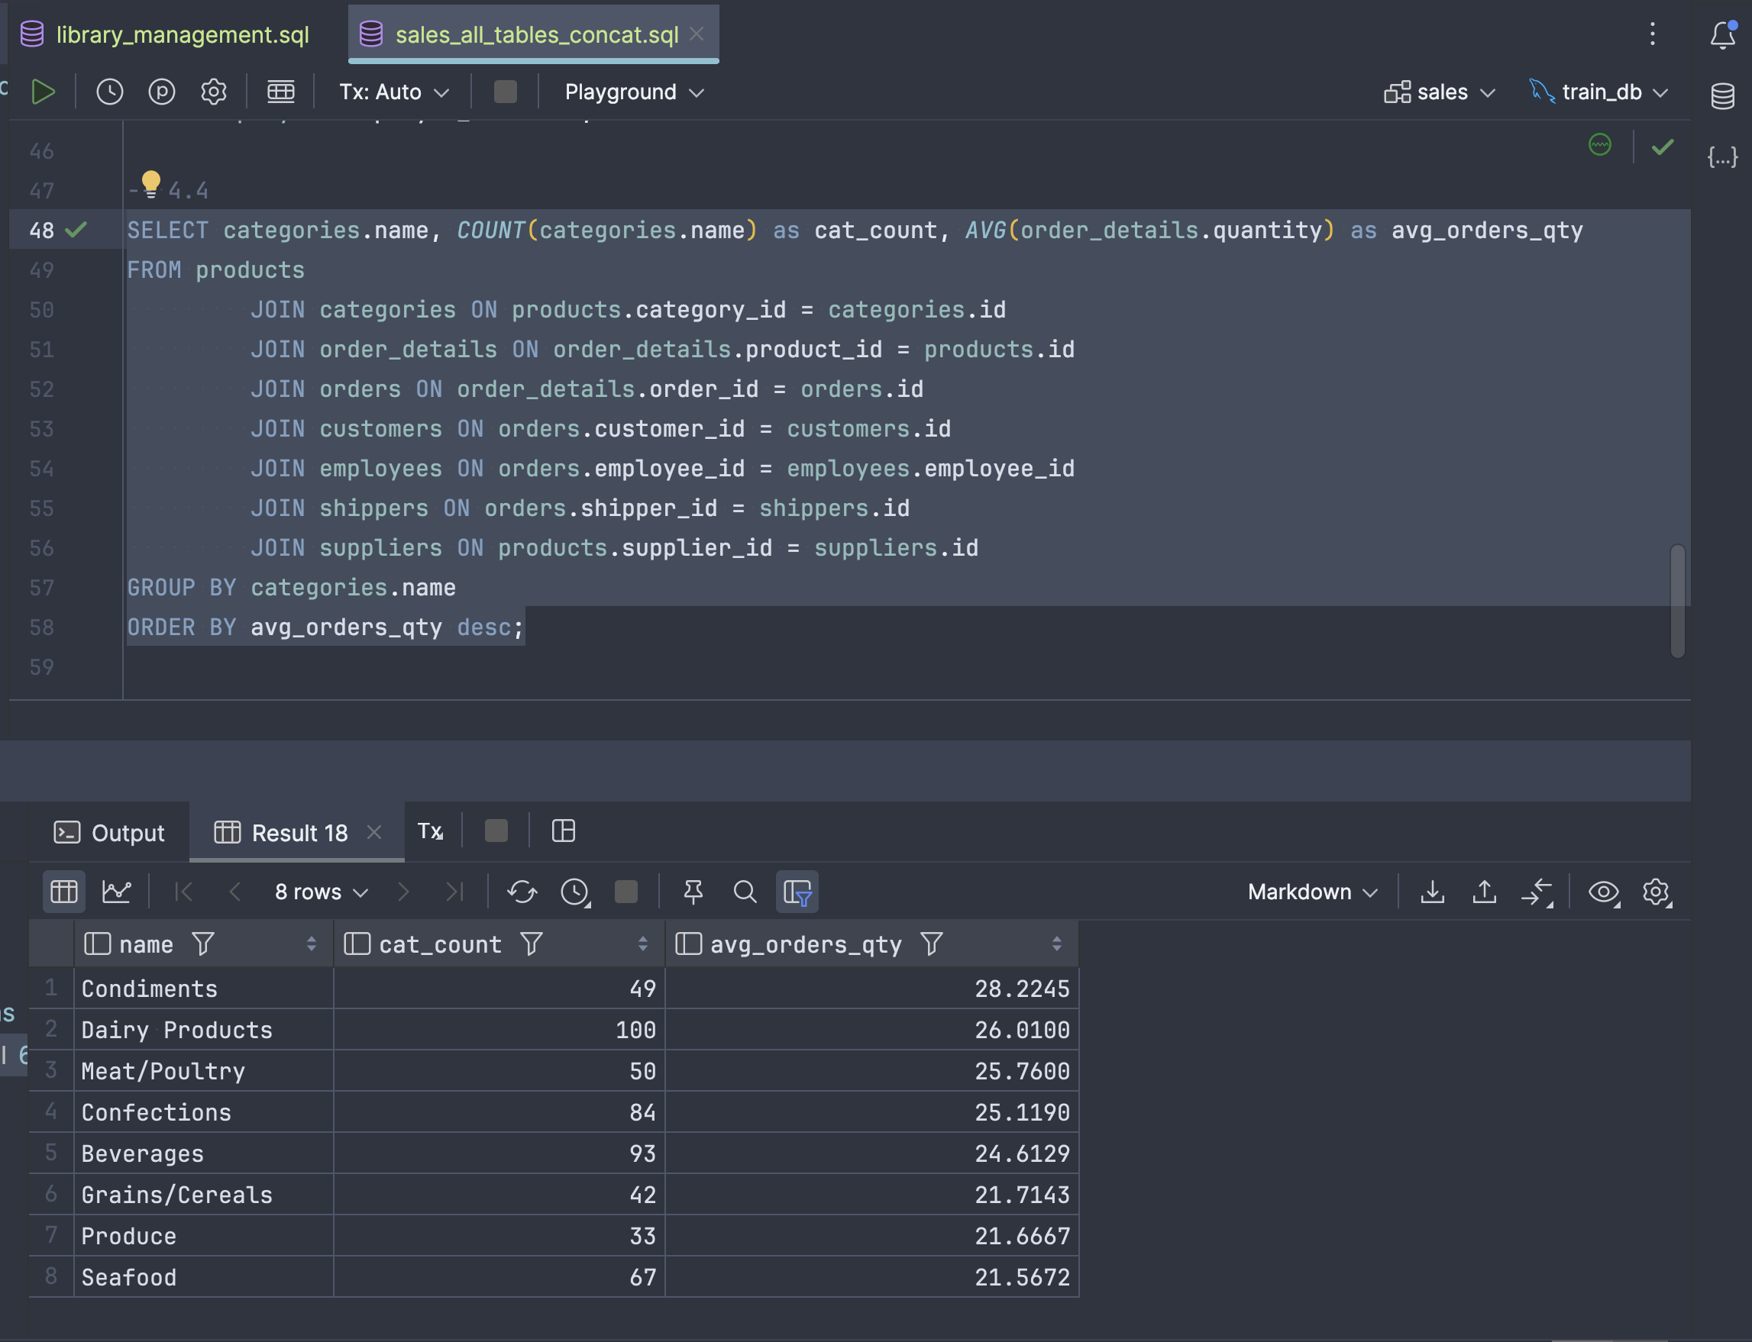Click the Explain Plan icon
Image resolution: width=1752 pixels, height=1342 pixels.
click(x=161, y=92)
